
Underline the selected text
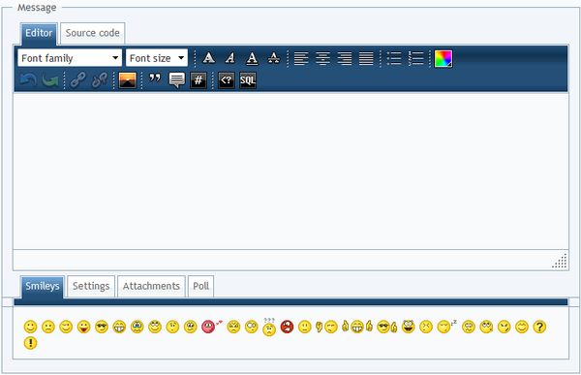pos(252,58)
